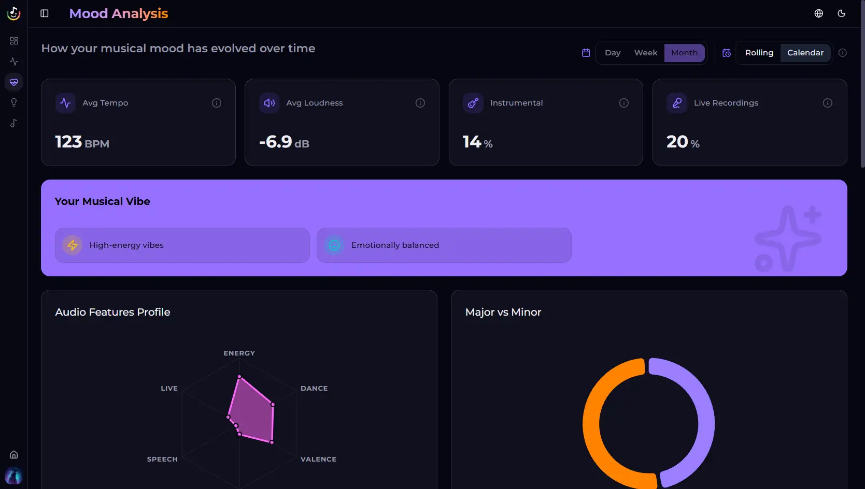The image size is (865, 489).
Task: Click the page vertical scrollbar
Action: [x=862, y=84]
